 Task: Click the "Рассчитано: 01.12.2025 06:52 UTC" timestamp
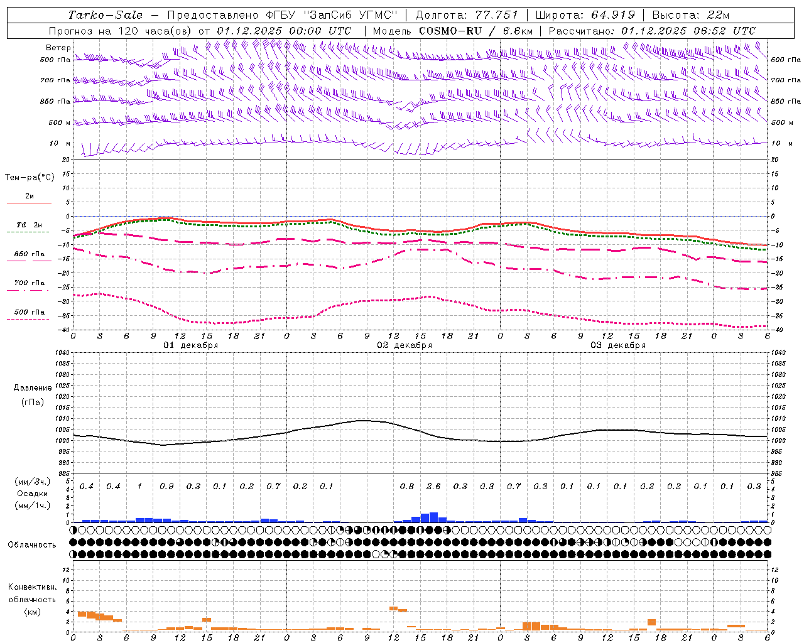(x=652, y=31)
